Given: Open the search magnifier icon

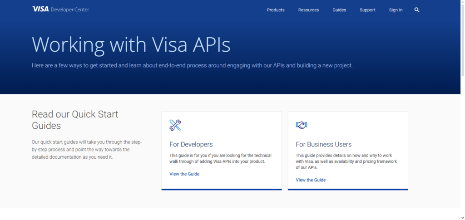Looking at the screenshot, I should coord(417,10).
